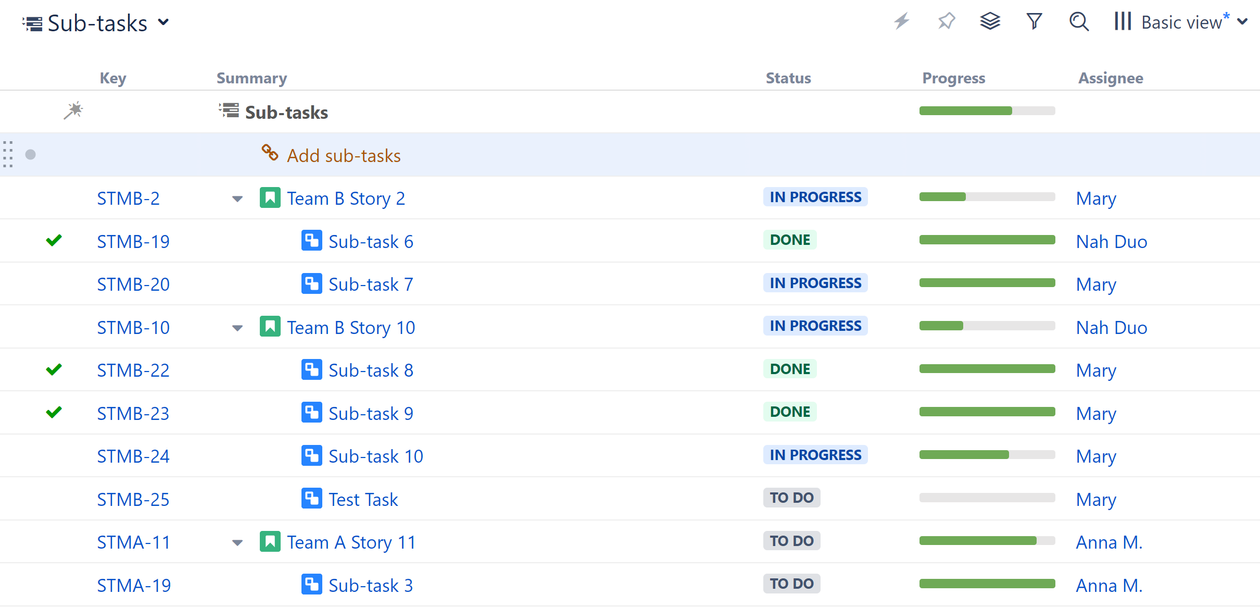Image resolution: width=1260 pixels, height=607 pixels.
Task: Select the grey dot on Add sub-tasks row
Action: click(x=31, y=155)
